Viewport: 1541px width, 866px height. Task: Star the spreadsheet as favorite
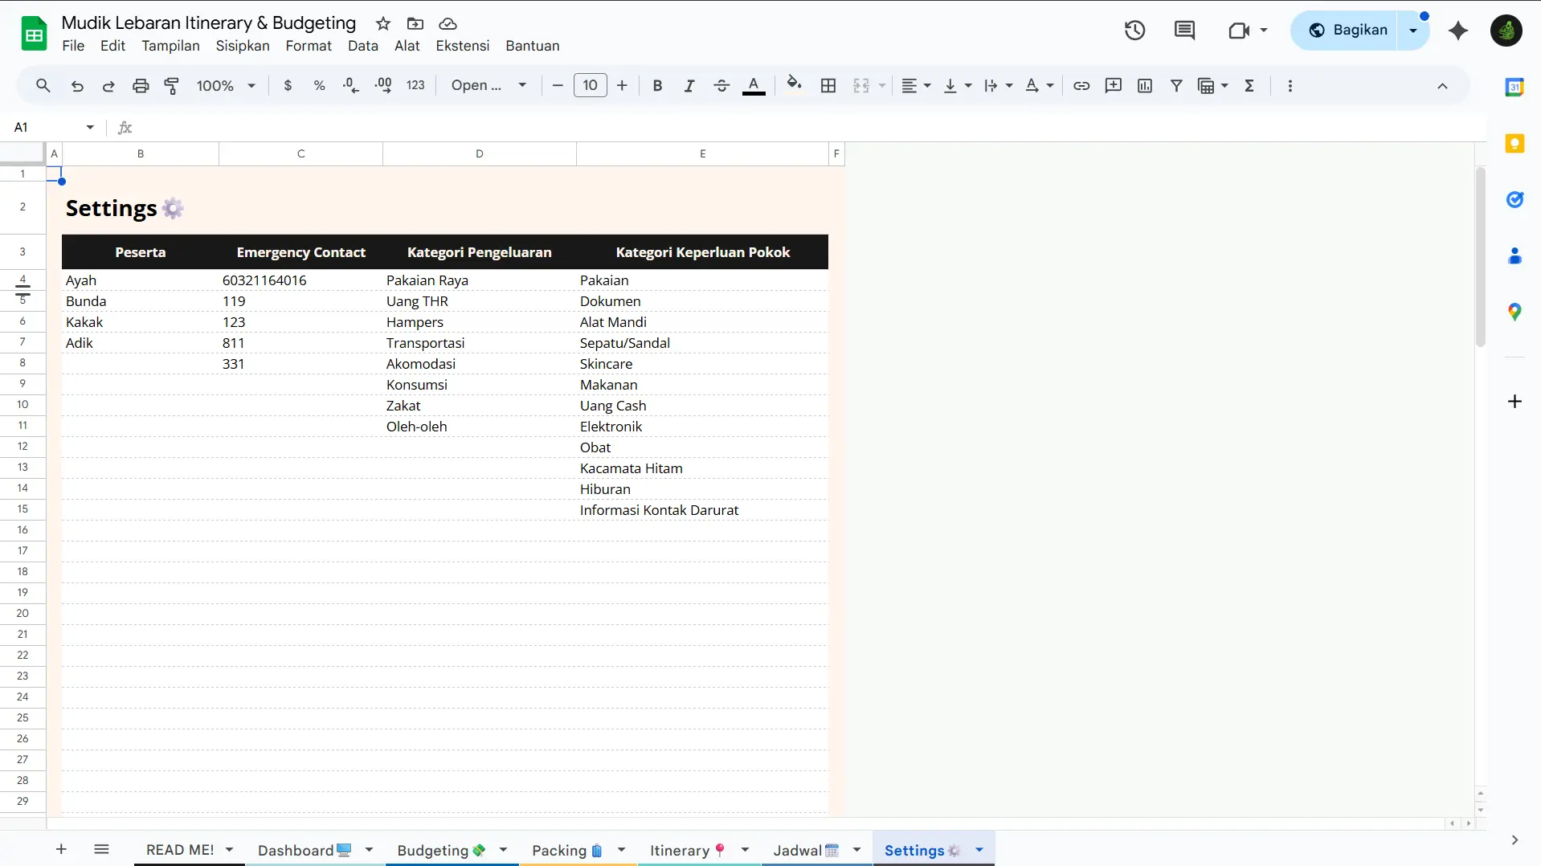[383, 23]
